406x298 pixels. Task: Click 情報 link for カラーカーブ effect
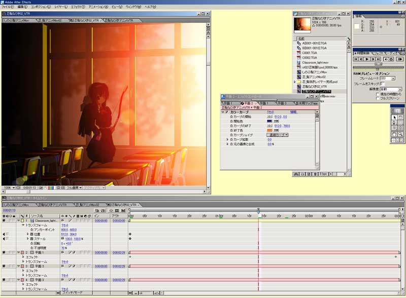(x=293, y=113)
